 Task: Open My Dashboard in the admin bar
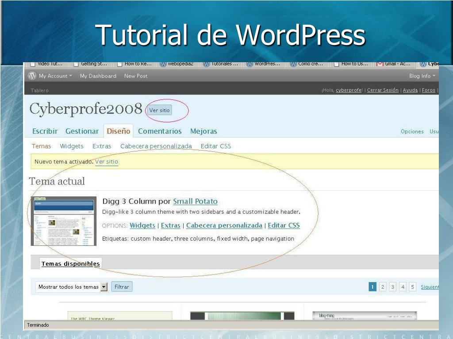click(x=98, y=76)
